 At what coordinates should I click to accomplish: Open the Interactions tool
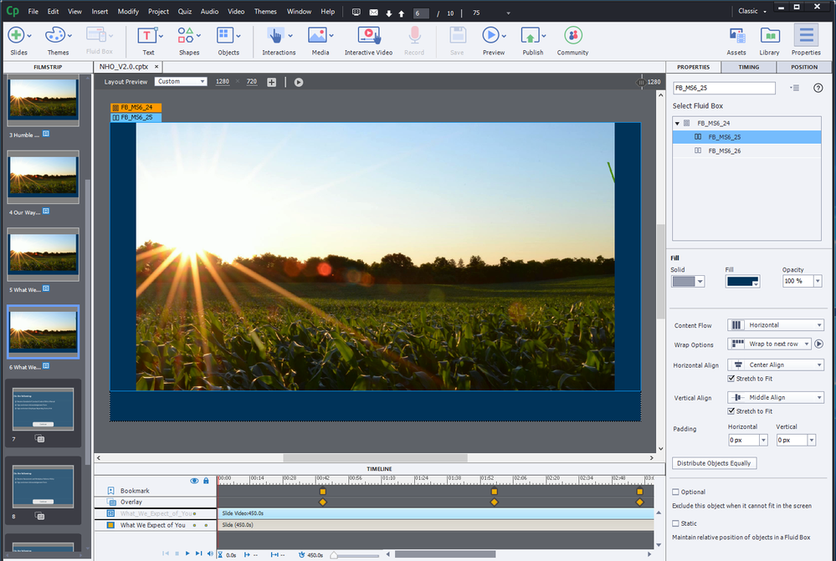point(275,36)
